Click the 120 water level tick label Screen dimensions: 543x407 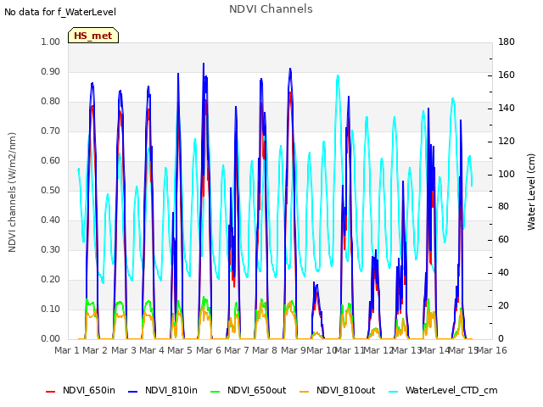click(x=507, y=142)
